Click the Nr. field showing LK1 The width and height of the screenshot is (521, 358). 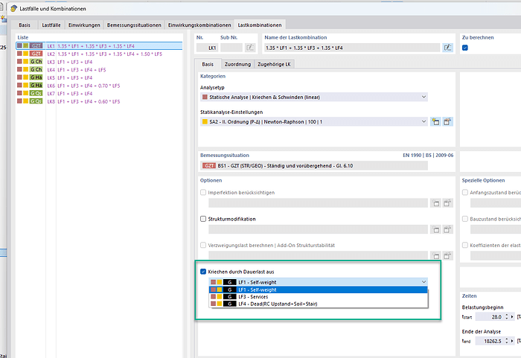pos(207,48)
